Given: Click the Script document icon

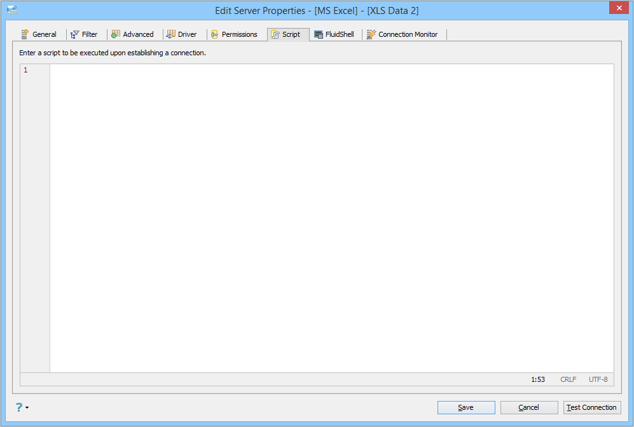Looking at the screenshot, I should point(275,34).
